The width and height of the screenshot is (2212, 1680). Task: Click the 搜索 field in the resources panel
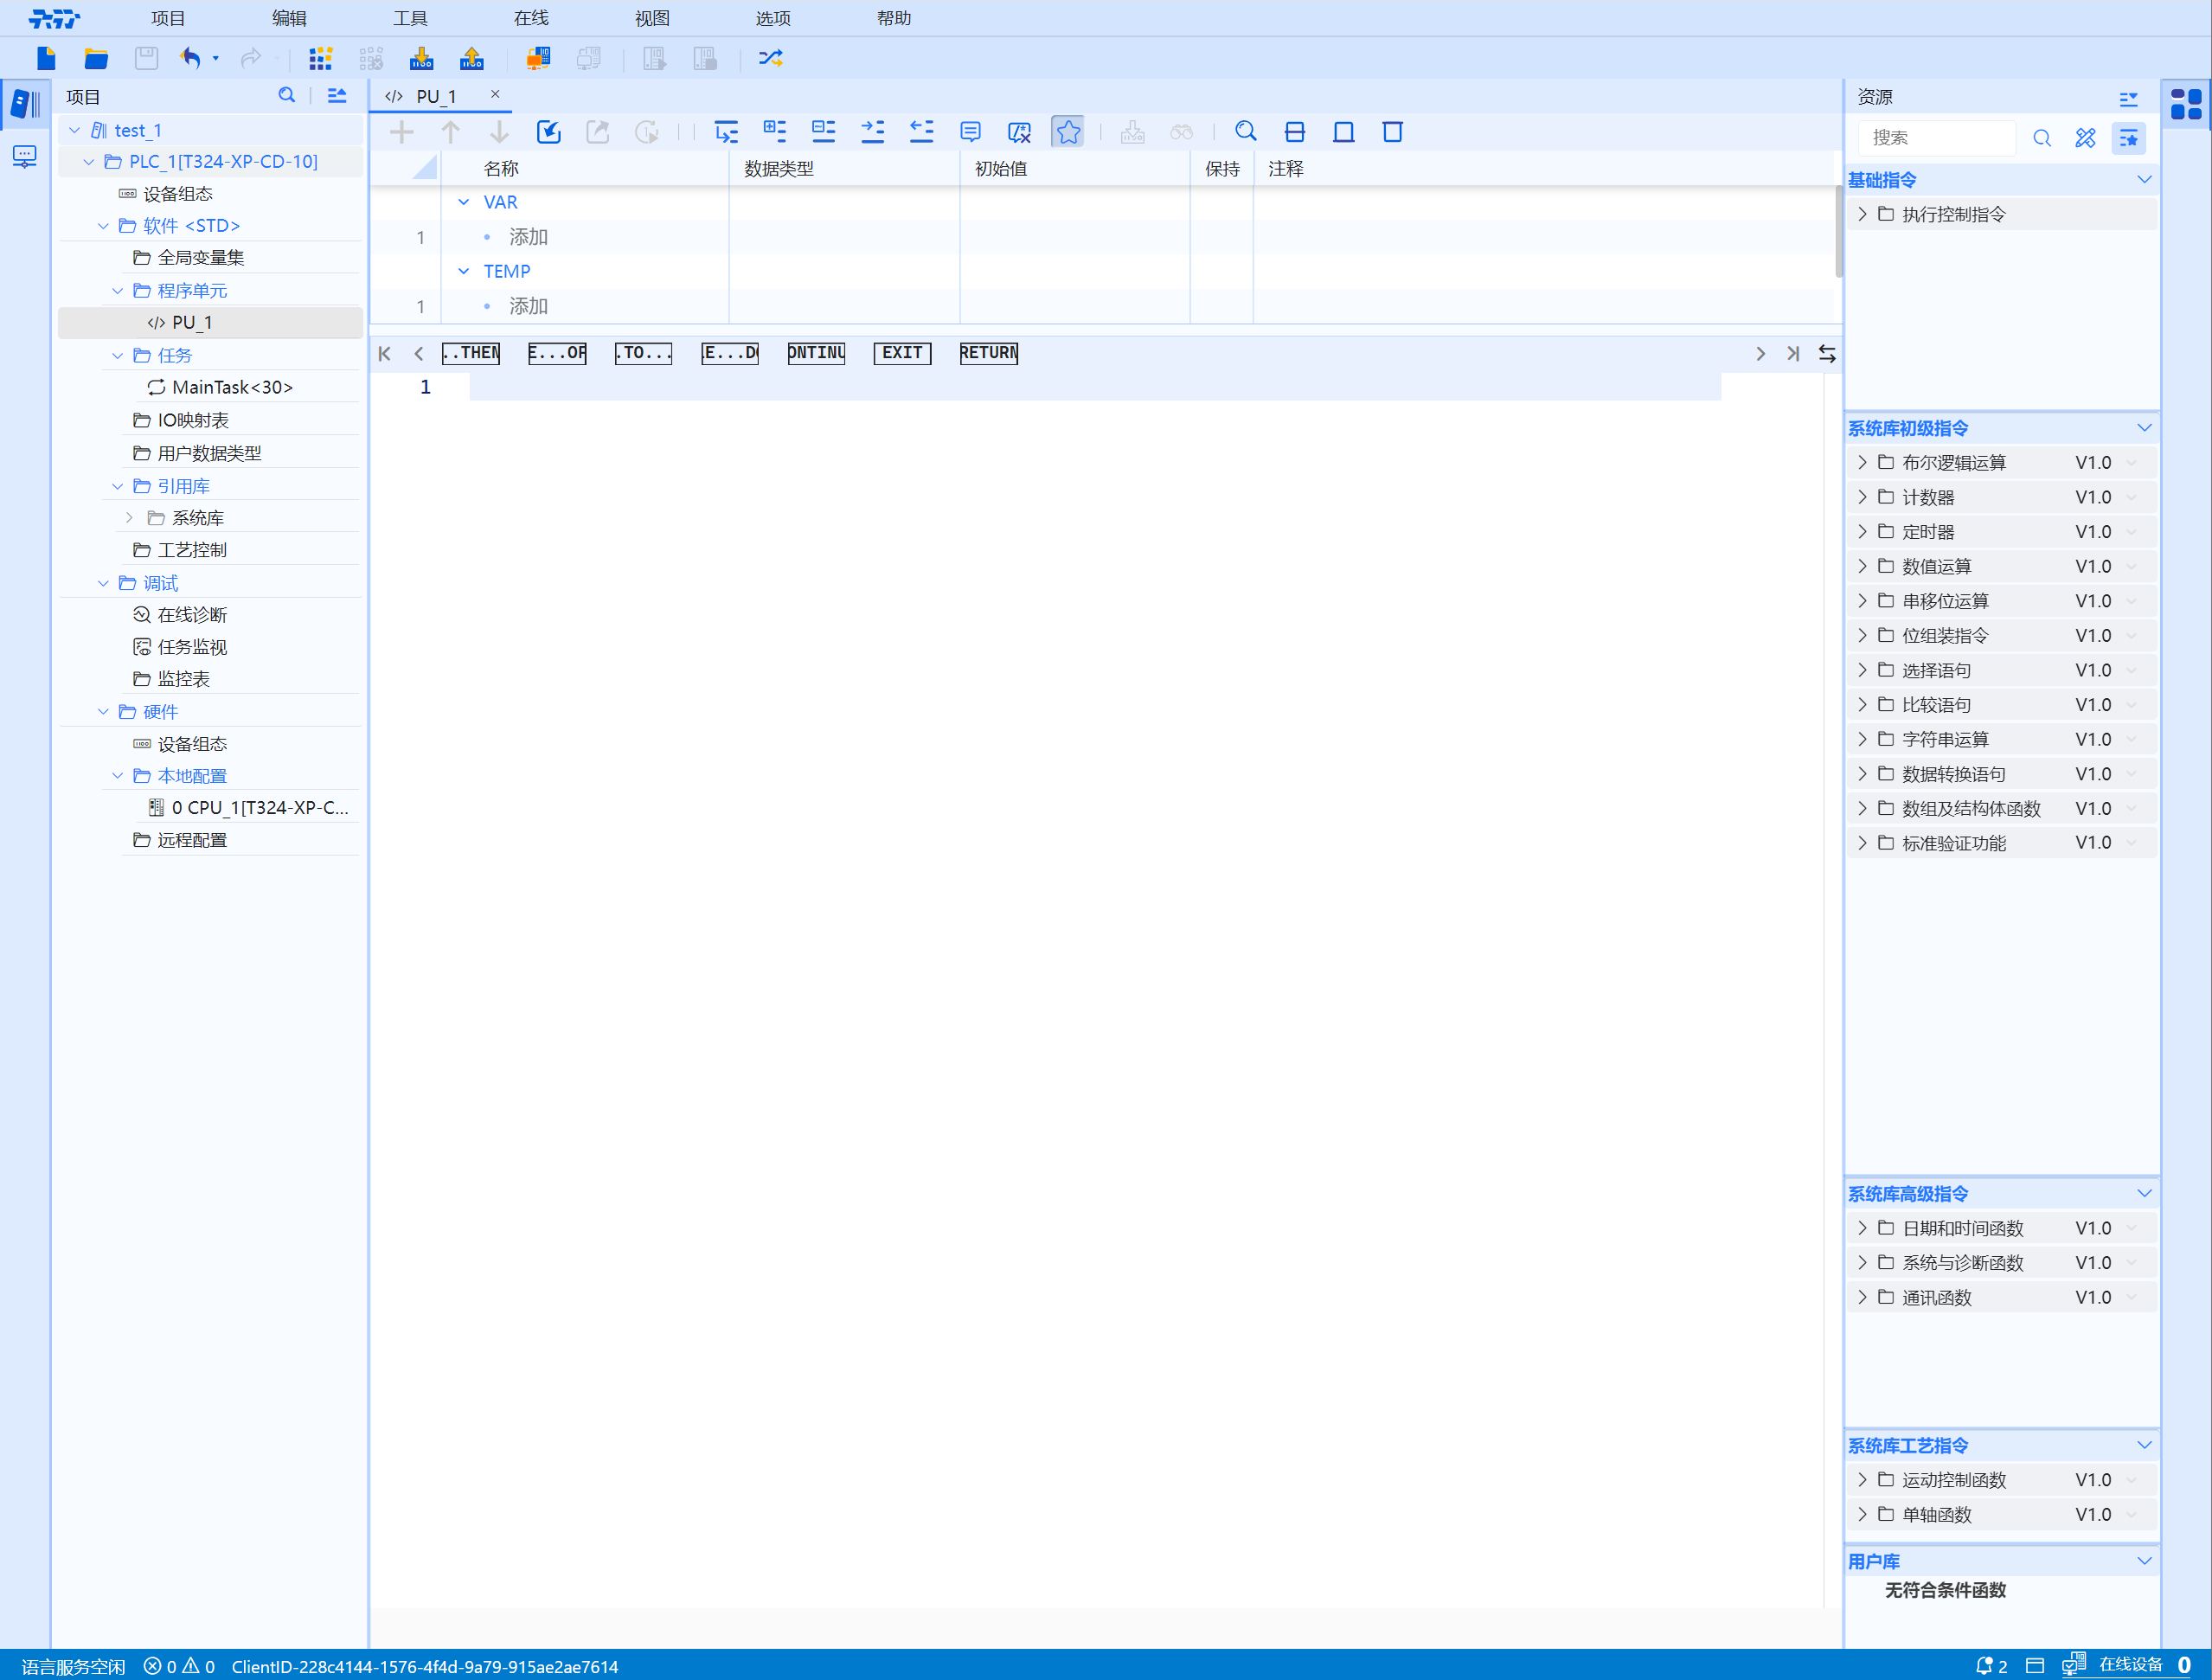tap(1935, 138)
